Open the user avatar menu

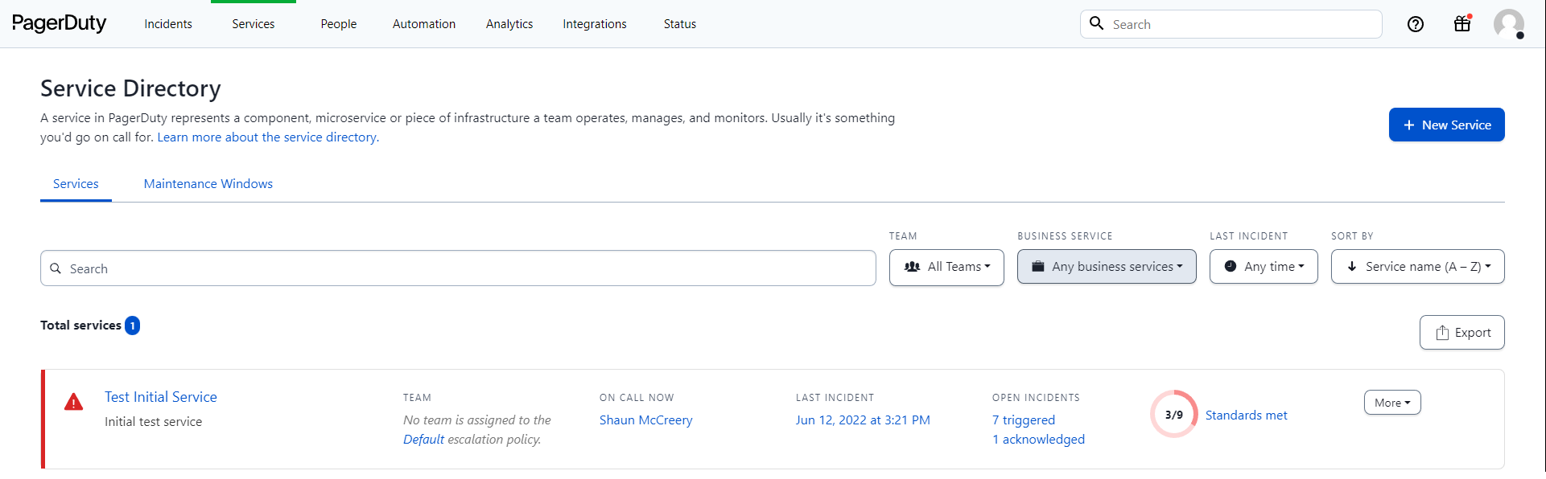click(x=1509, y=24)
